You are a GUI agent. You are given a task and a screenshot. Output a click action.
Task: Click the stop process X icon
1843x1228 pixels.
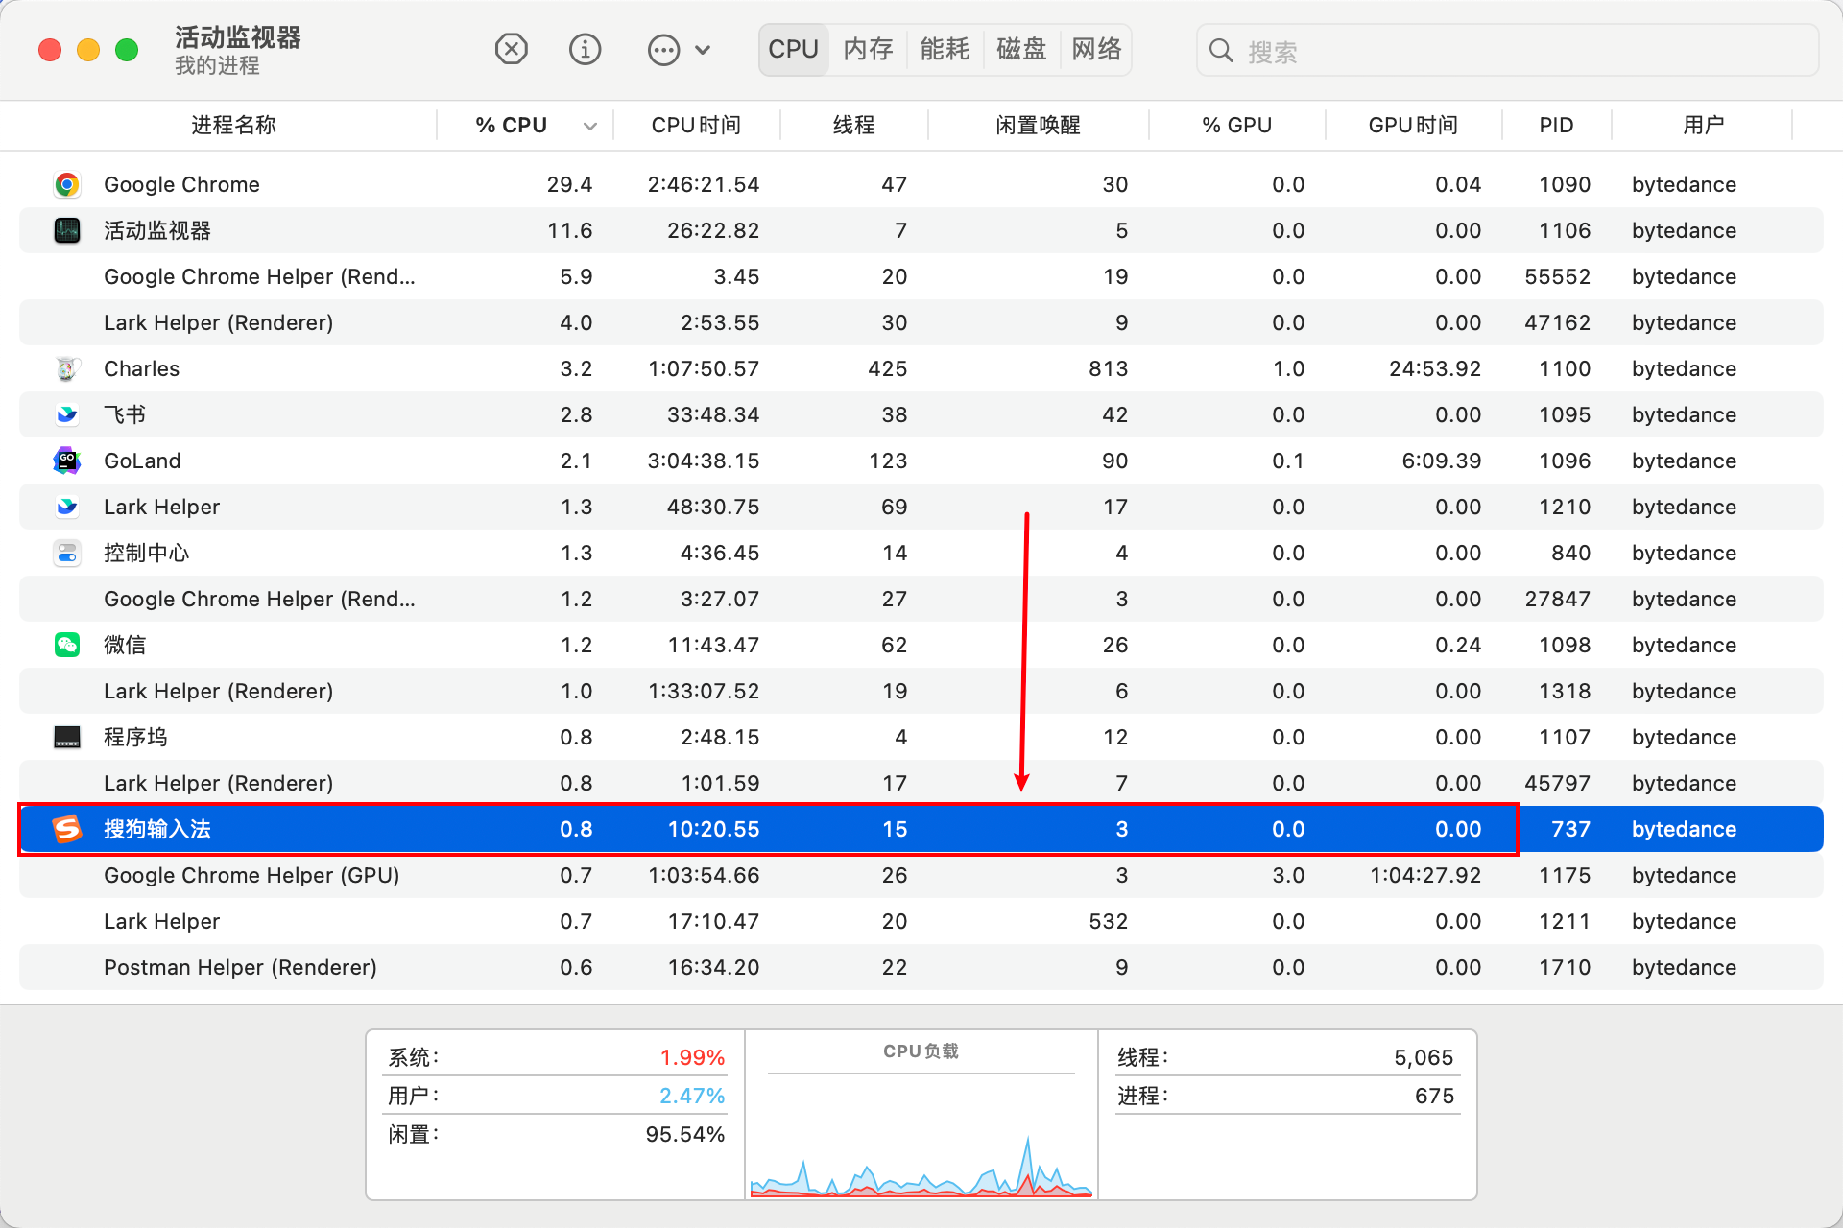(x=511, y=49)
